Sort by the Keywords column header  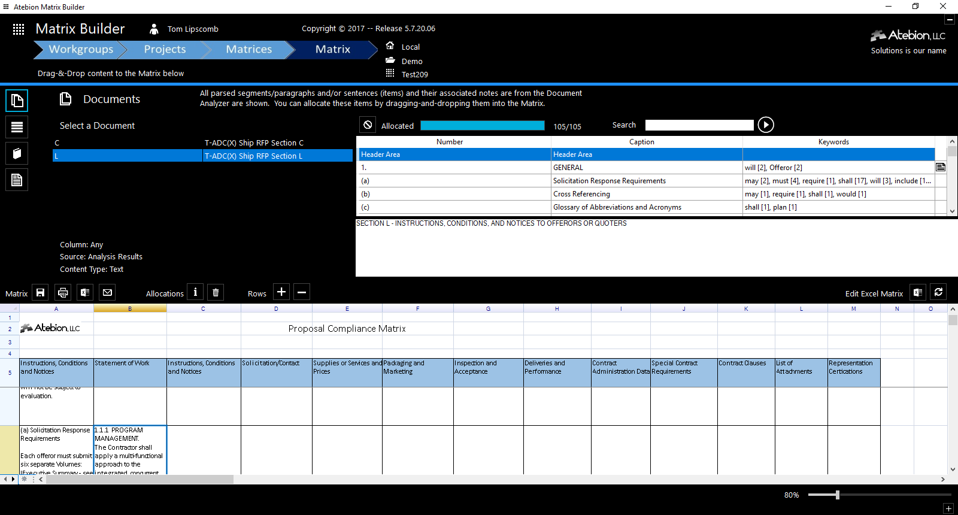point(833,142)
